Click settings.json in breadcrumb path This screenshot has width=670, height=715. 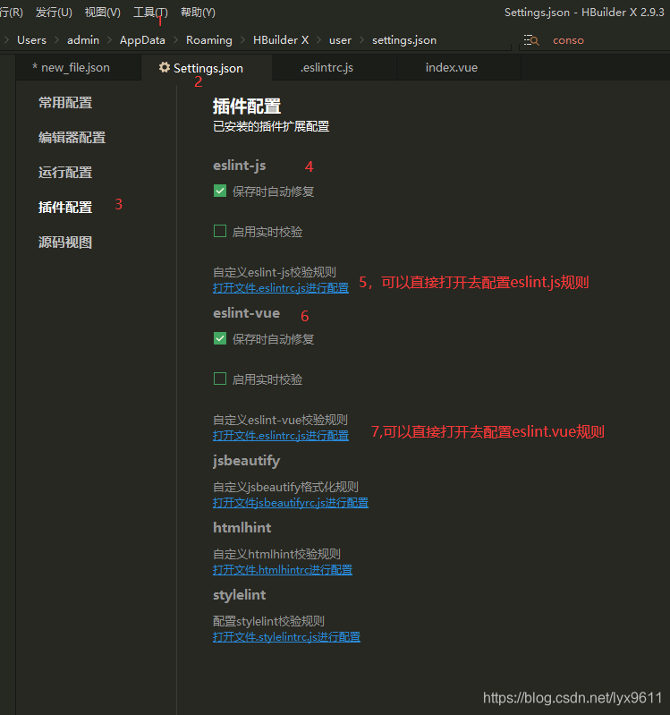pyautogui.click(x=404, y=40)
